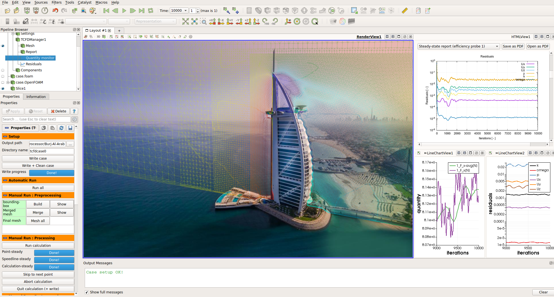Click the Undo arrow icon
Image resolution: width=554 pixels, height=297 pixels.
click(x=55, y=11)
